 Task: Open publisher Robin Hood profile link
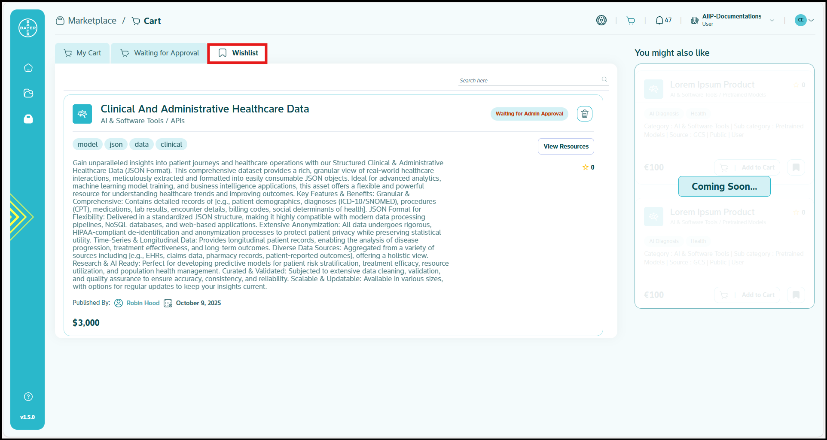point(143,303)
